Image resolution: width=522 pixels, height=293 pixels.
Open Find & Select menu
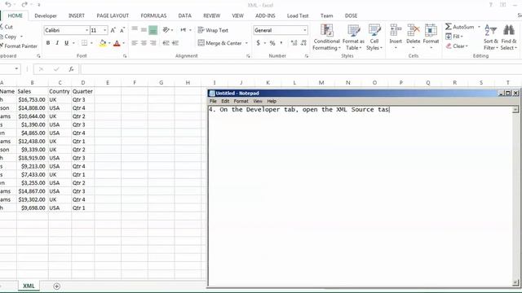click(x=509, y=37)
